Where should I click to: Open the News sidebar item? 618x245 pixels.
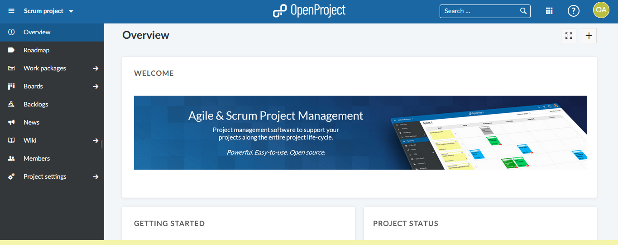(x=31, y=122)
